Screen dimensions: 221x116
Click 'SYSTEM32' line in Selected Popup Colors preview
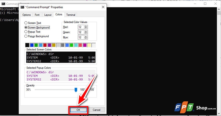pyautogui.click(x=61, y=79)
